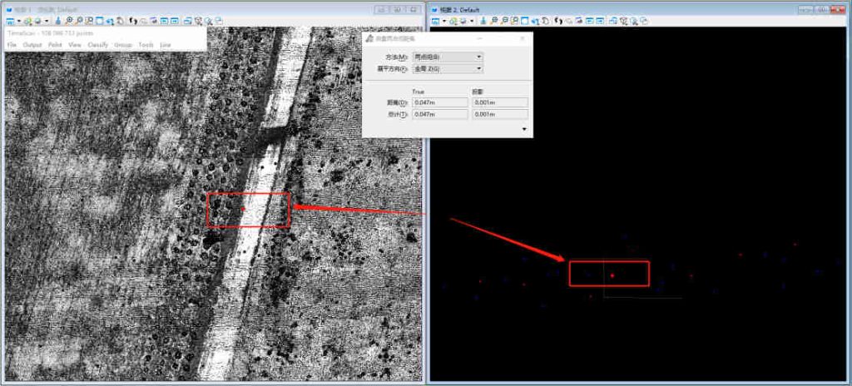Click the TerraScan points title bar text
The width and height of the screenshot is (852, 386).
click(51, 33)
